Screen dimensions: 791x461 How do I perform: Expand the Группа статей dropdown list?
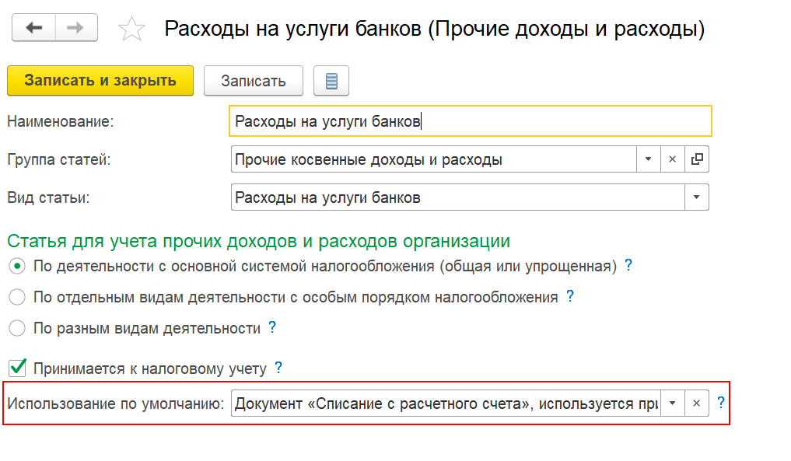(x=648, y=159)
